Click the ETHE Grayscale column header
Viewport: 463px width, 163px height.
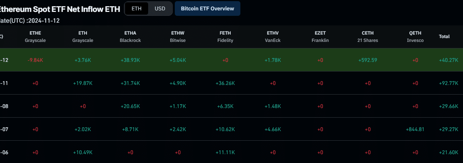tap(35, 37)
